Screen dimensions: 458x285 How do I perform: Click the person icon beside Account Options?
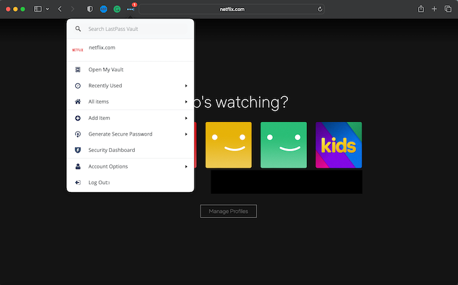click(x=78, y=166)
